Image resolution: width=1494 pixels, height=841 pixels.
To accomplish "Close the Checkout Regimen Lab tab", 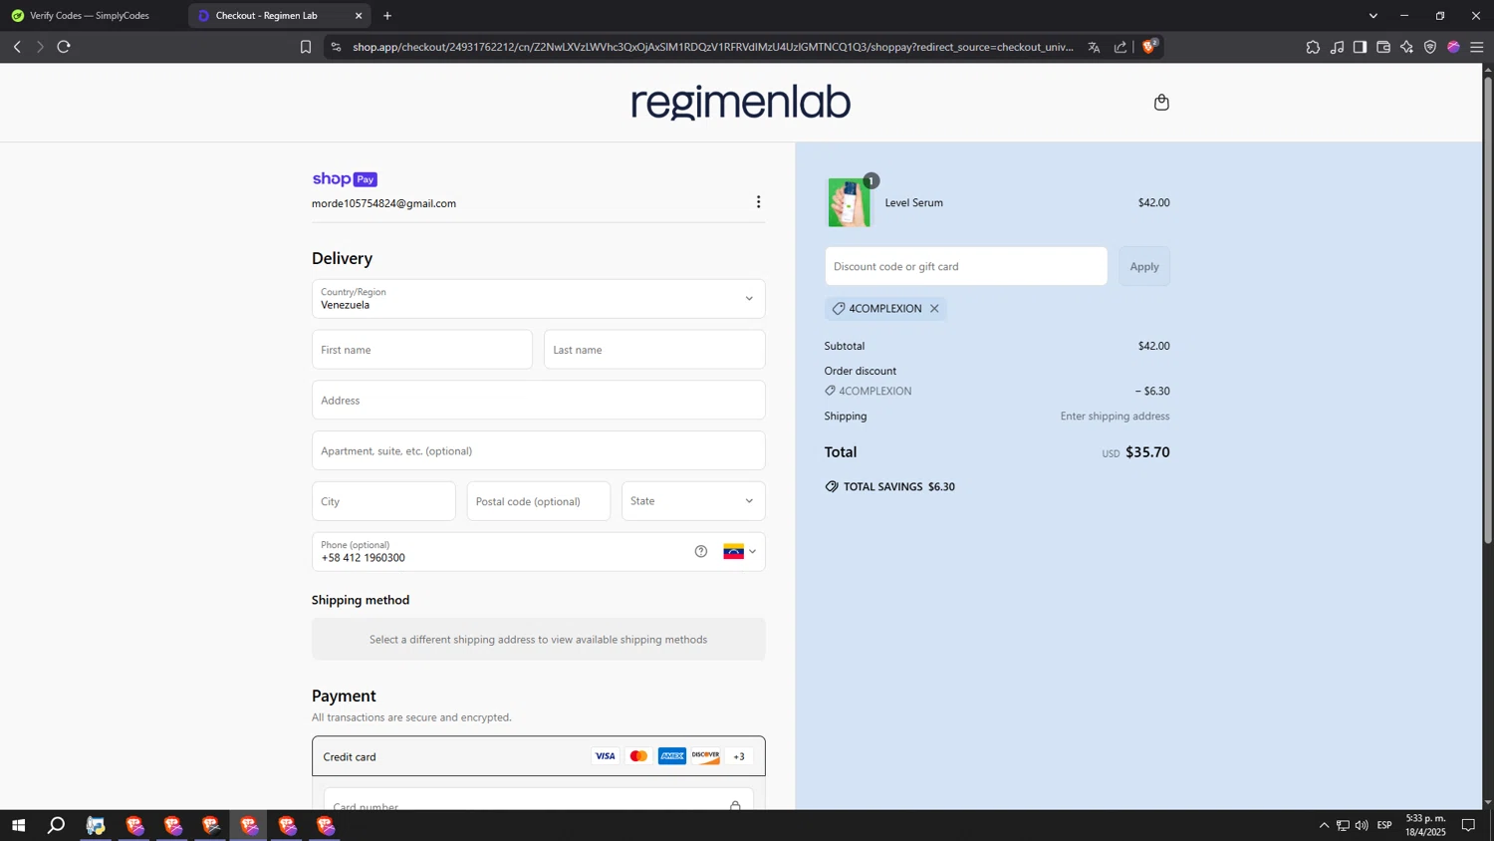I will tap(359, 16).
